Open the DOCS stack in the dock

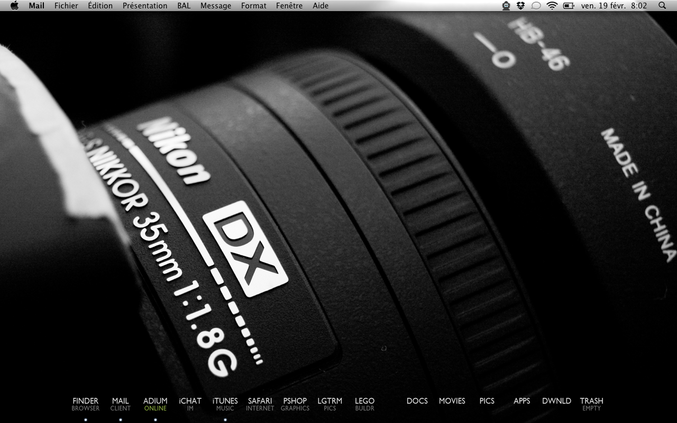[x=417, y=401]
